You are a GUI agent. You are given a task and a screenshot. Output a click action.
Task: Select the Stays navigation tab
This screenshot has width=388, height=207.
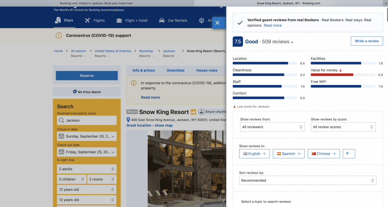64,20
